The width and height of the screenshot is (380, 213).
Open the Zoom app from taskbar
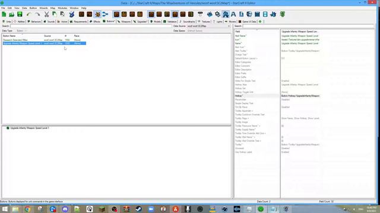pyautogui.click(x=151, y=209)
